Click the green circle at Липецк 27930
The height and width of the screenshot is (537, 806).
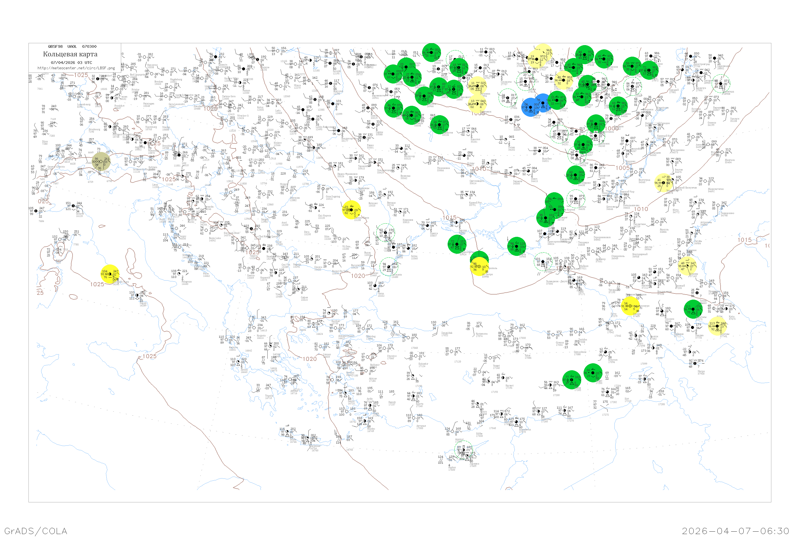tap(557, 100)
